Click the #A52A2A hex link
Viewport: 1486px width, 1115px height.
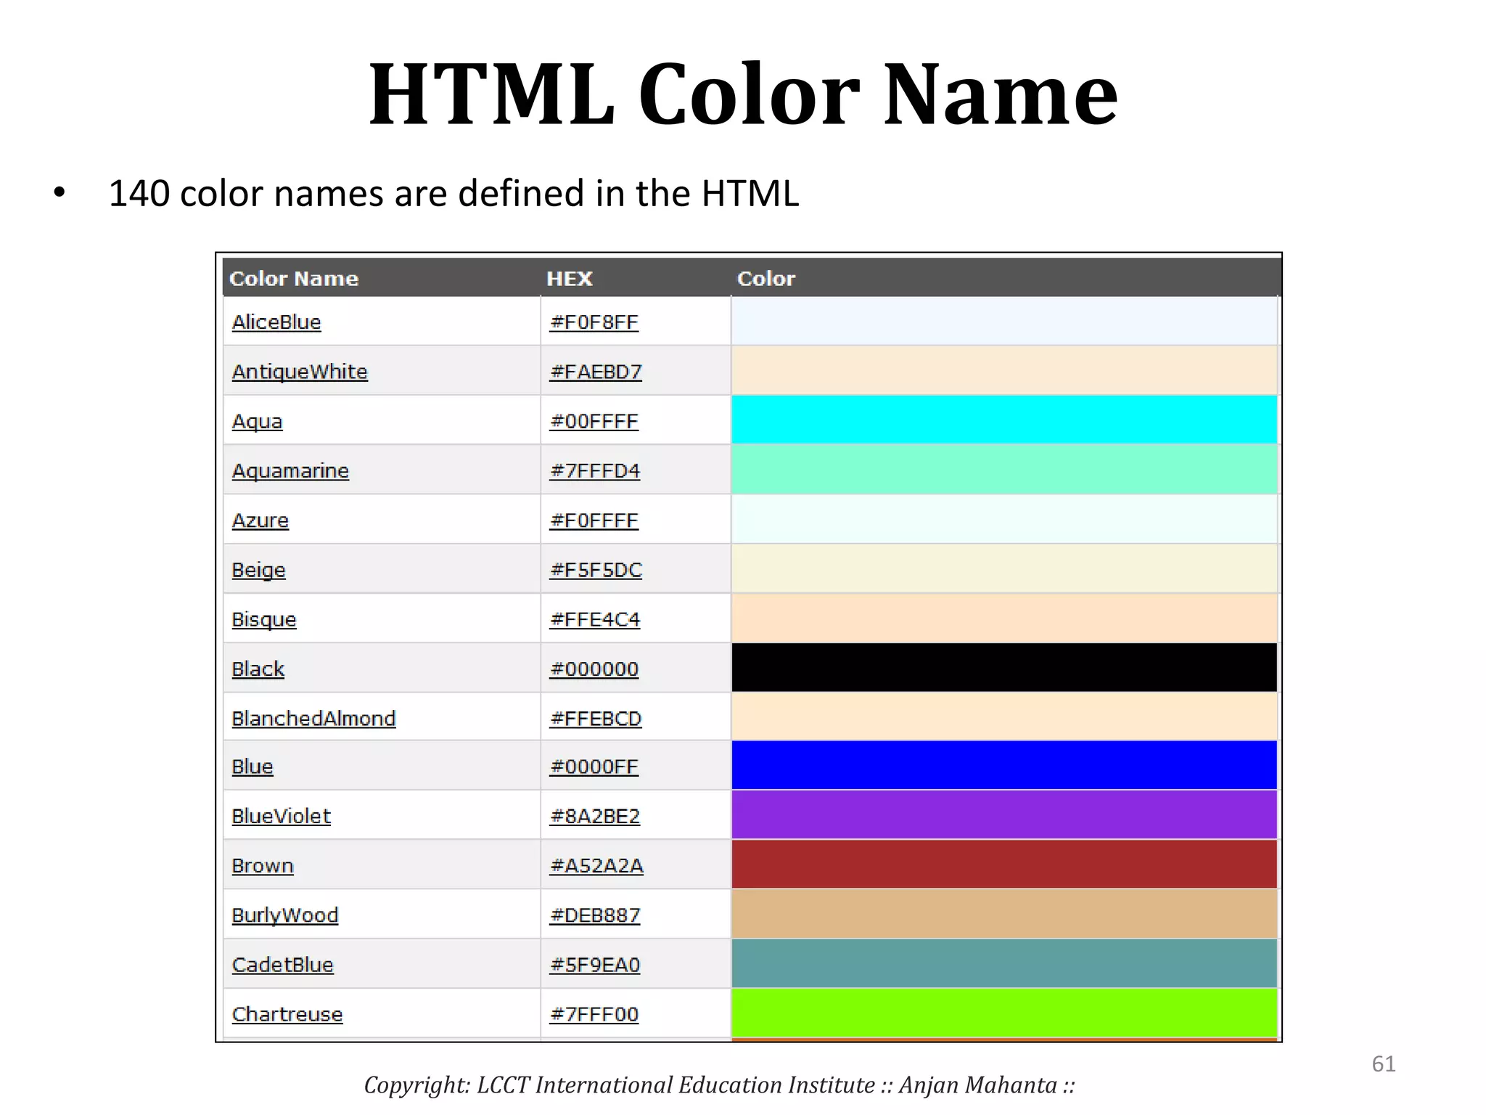pos(596,866)
